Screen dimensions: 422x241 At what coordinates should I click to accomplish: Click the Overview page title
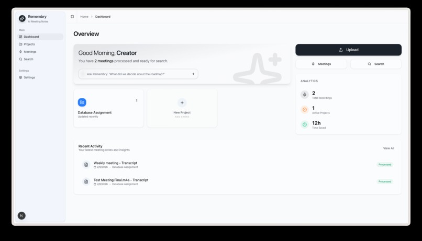(86, 34)
